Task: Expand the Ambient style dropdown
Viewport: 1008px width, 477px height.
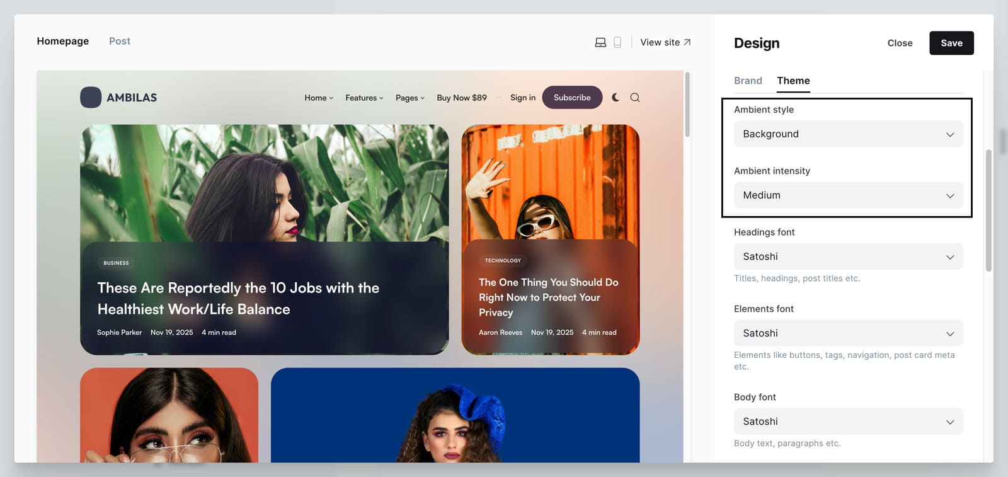Action: pos(848,134)
